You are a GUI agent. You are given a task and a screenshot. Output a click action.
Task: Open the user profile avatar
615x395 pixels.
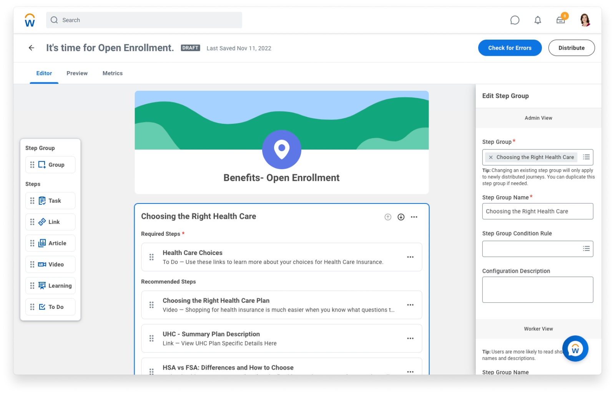point(585,20)
